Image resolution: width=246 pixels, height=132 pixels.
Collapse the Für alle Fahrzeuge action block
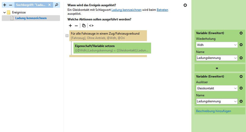point(67,36)
